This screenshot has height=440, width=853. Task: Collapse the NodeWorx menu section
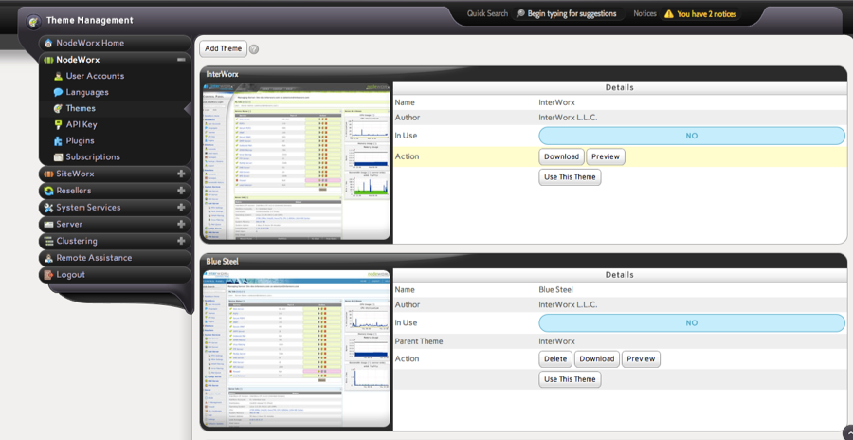[x=181, y=60]
